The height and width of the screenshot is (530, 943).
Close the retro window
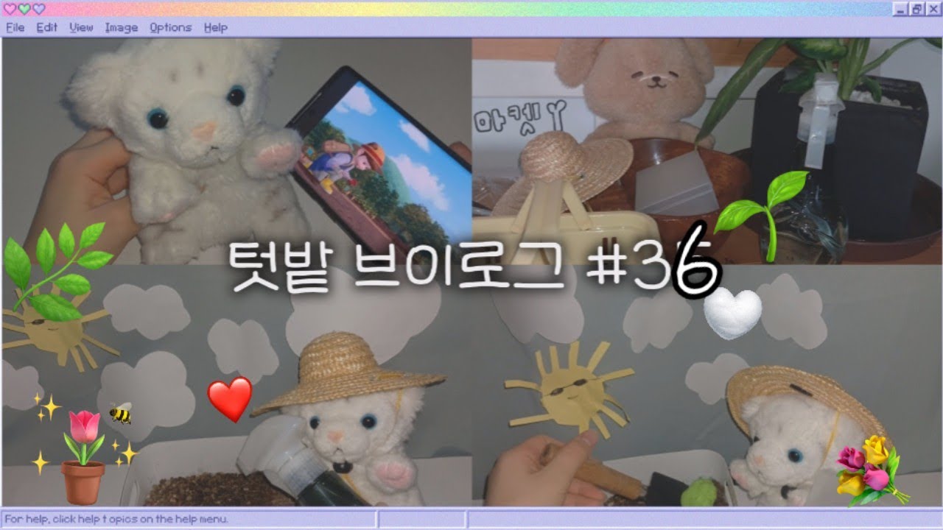click(x=933, y=9)
